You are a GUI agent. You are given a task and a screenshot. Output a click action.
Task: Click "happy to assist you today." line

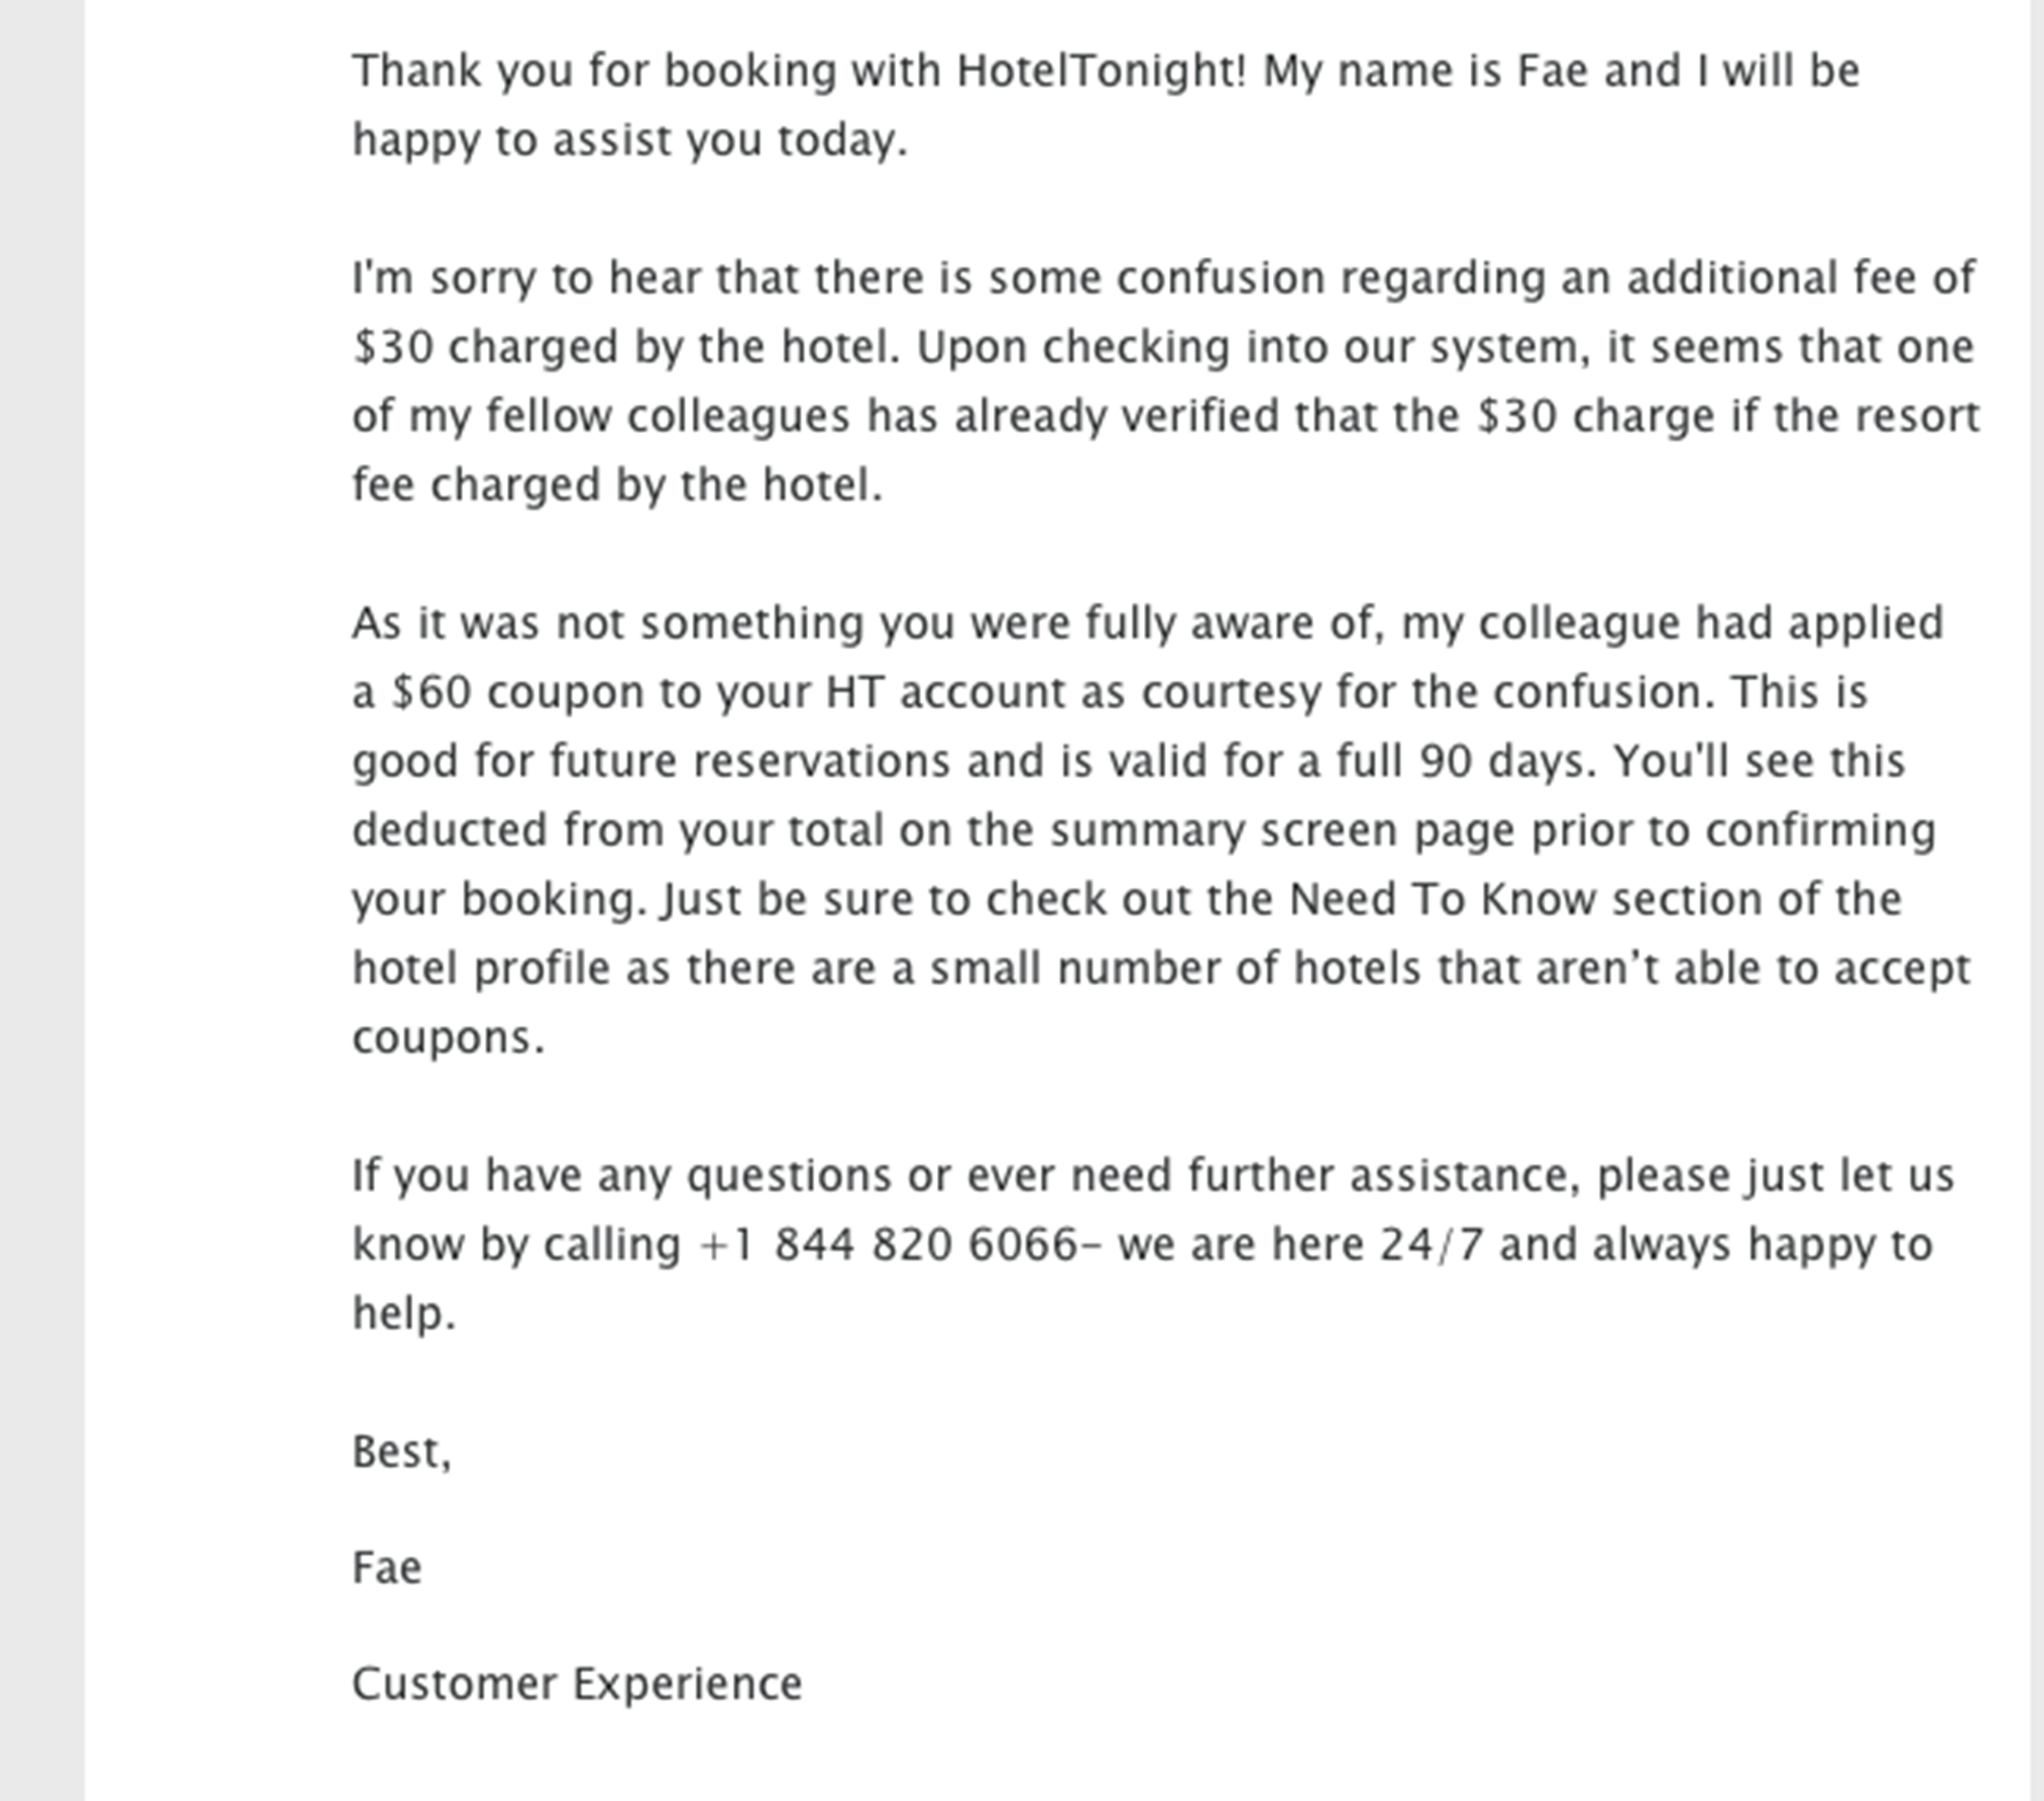(630, 141)
